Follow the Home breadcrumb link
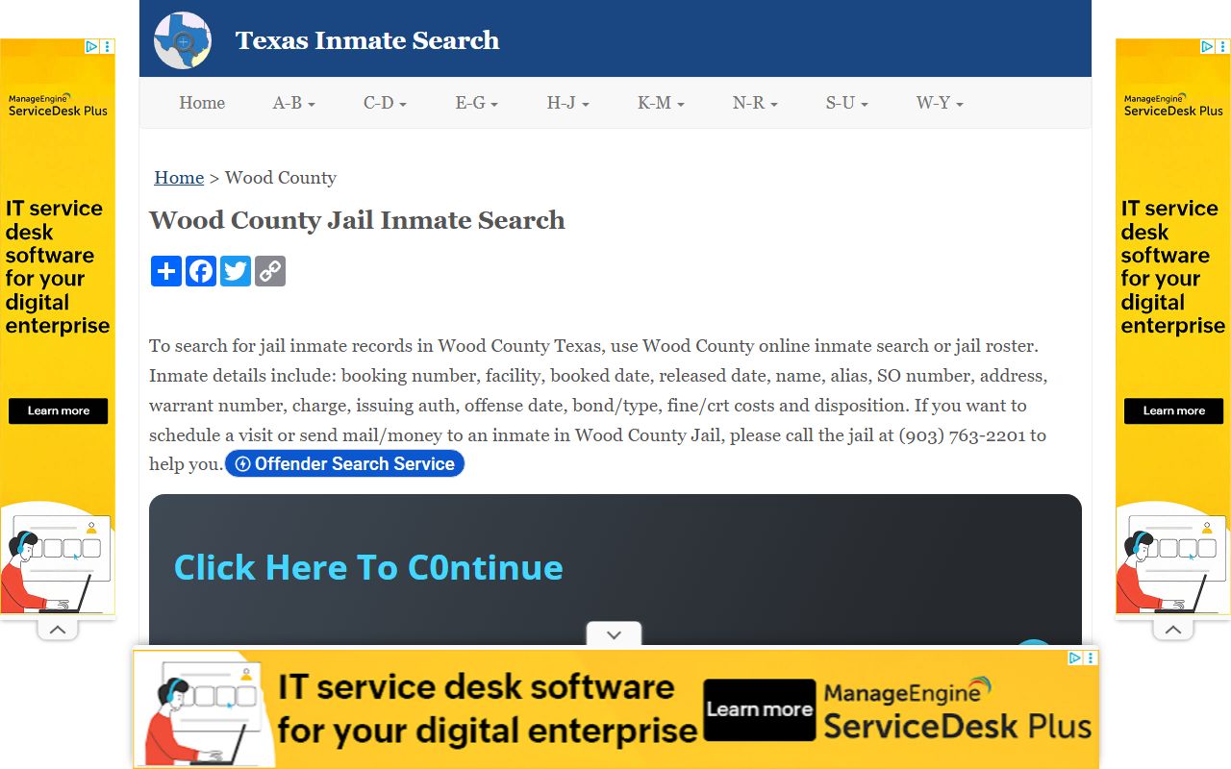Screen dimensions: 1231x769 click(179, 178)
